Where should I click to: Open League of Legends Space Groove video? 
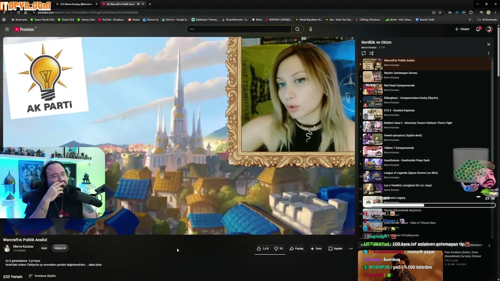(411, 173)
